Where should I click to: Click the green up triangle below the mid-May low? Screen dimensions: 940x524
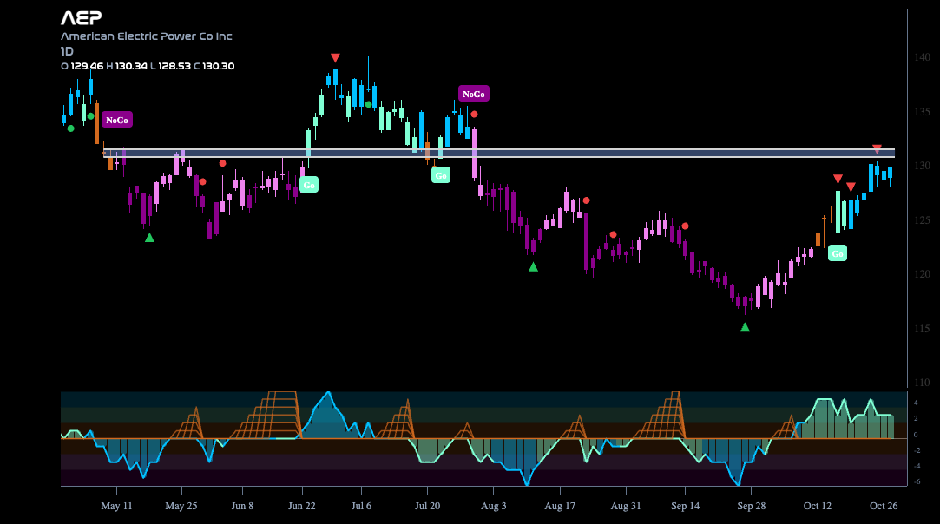[x=150, y=238]
